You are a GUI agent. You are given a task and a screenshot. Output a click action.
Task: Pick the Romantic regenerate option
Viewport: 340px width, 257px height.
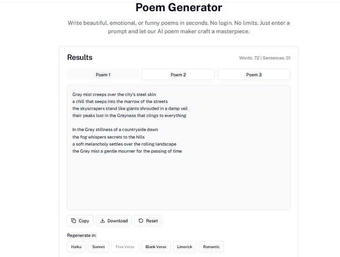coord(211,247)
